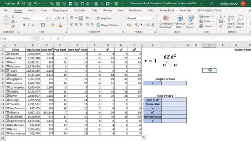This screenshot has height=141, width=251.
Task: Click the Paste Options smart tag icon
Action: [144, 137]
